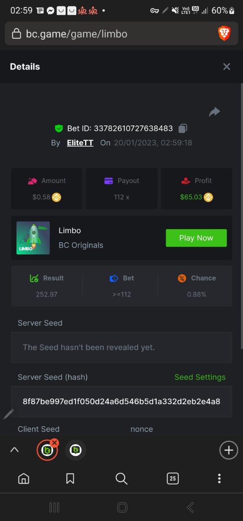Screen dimensions: 243x521
Task: Select the Server Seed hash field
Action: pos(121,402)
